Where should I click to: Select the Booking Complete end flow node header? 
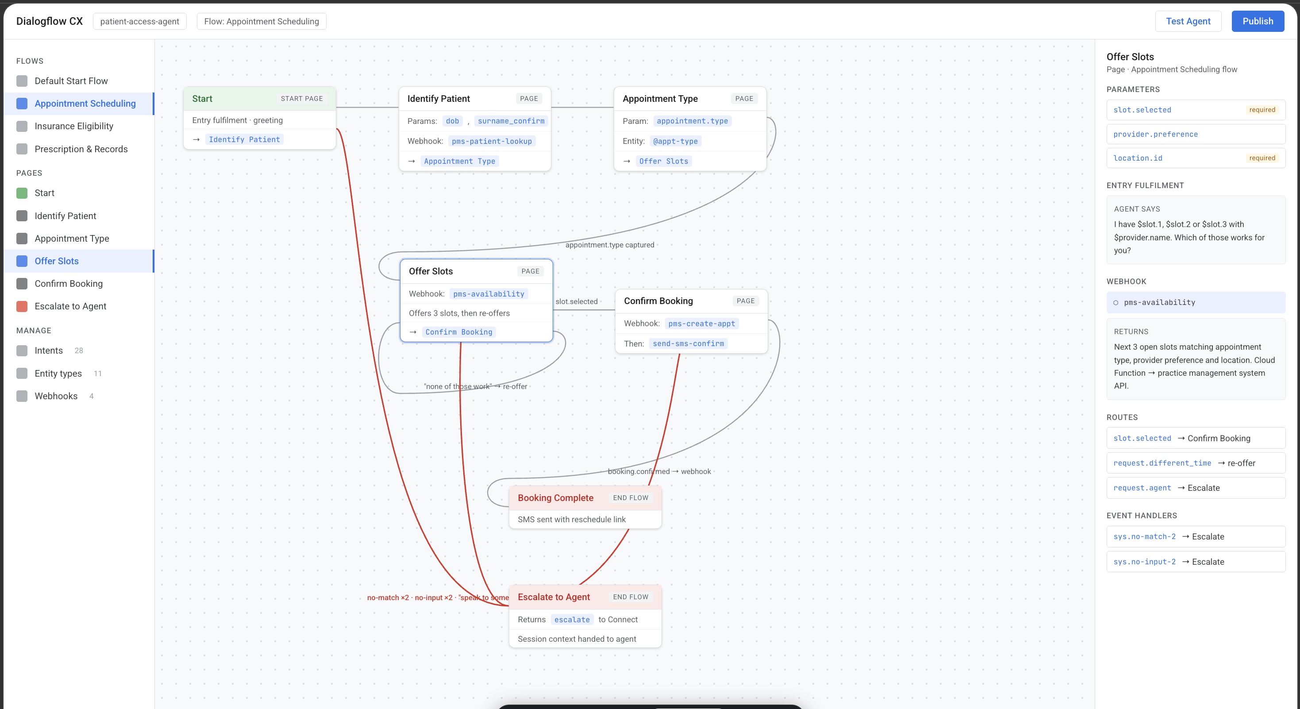tap(585, 497)
